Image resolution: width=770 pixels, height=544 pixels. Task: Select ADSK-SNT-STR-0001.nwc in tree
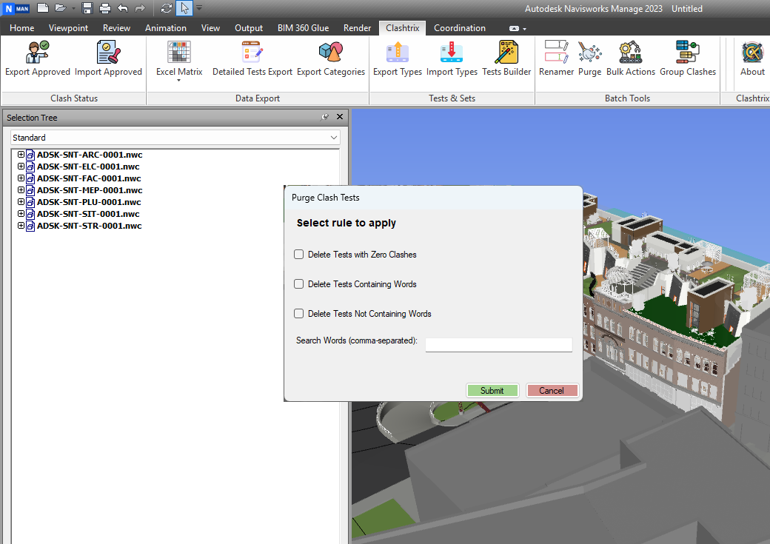tap(90, 225)
